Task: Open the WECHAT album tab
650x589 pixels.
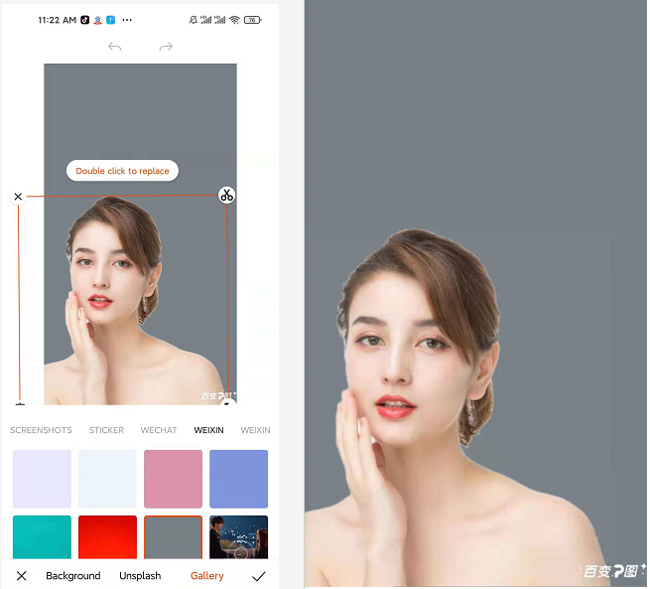Action: (159, 430)
